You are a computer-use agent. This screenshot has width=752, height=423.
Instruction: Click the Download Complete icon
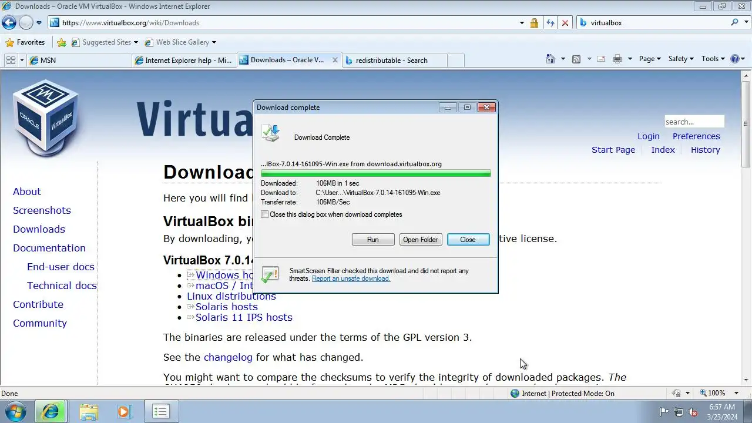pos(271,133)
